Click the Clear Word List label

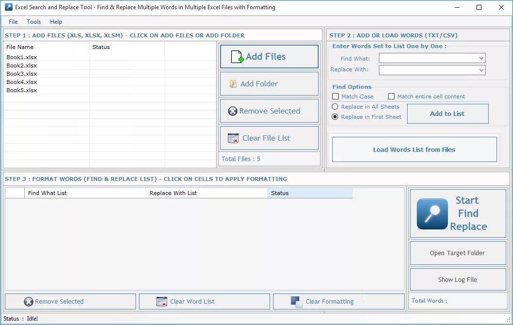(x=192, y=302)
